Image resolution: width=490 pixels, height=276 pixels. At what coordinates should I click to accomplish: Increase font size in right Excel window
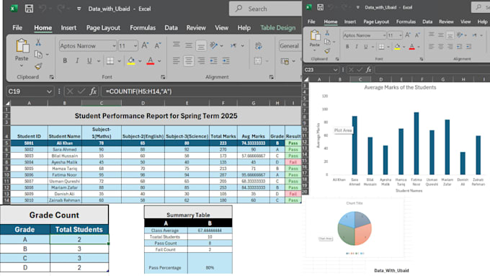point(408,35)
